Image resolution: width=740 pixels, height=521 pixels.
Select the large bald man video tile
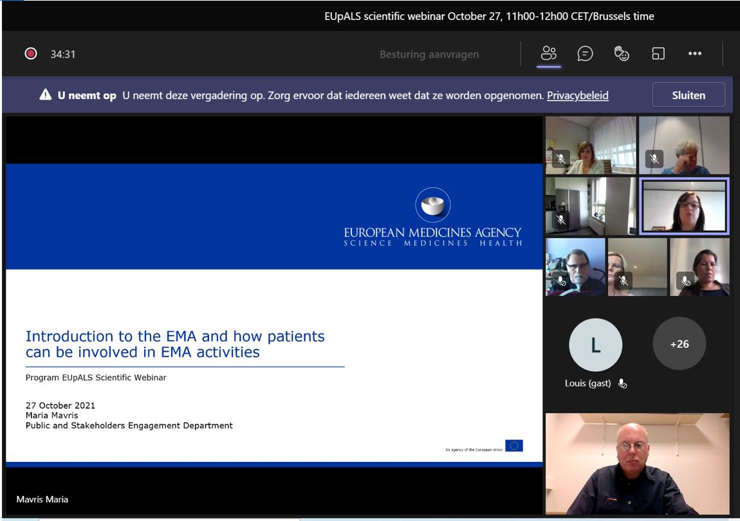click(x=637, y=463)
